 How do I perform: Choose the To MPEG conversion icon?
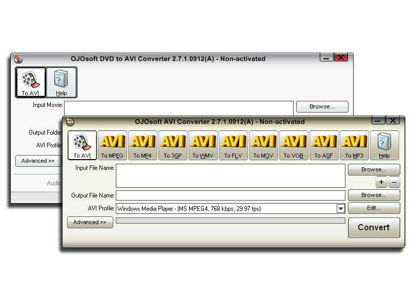click(112, 145)
